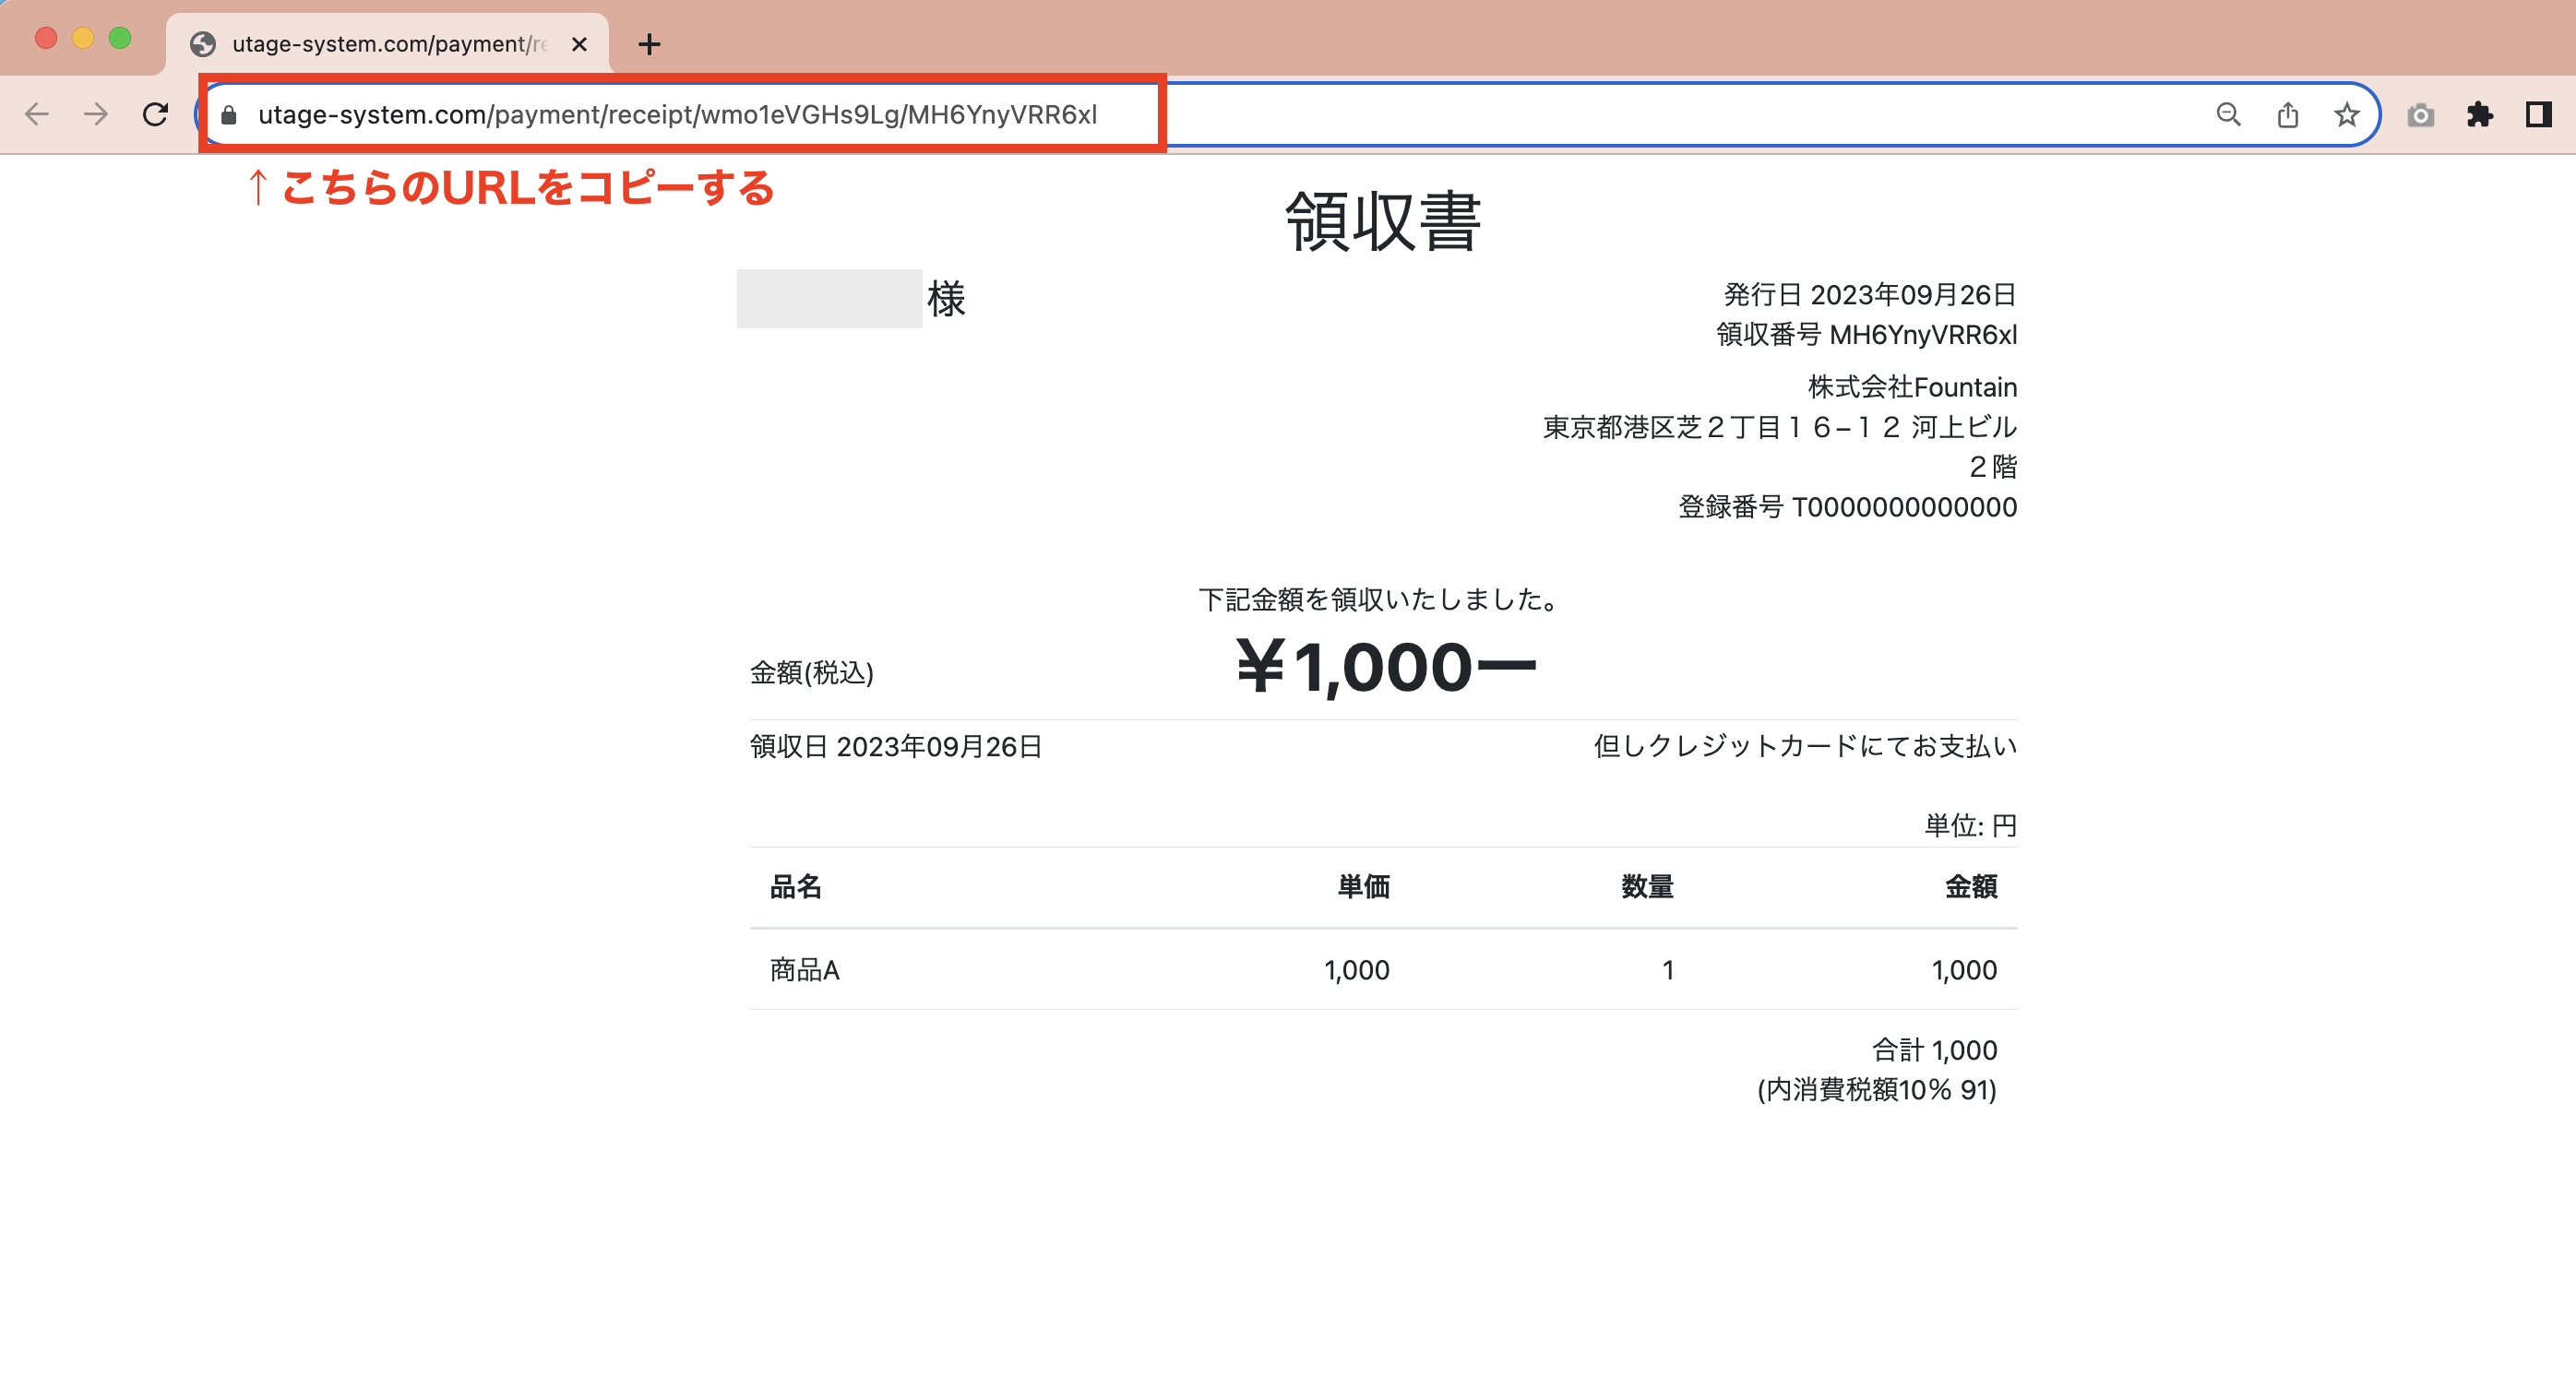The width and height of the screenshot is (2576, 1376).
Task: Click the 領収書 page title
Action: coord(1382,220)
